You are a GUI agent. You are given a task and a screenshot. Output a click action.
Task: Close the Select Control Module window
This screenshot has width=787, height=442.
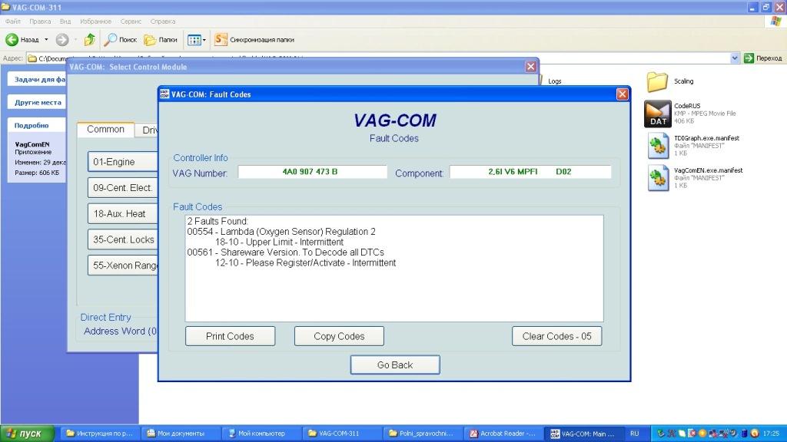point(530,67)
